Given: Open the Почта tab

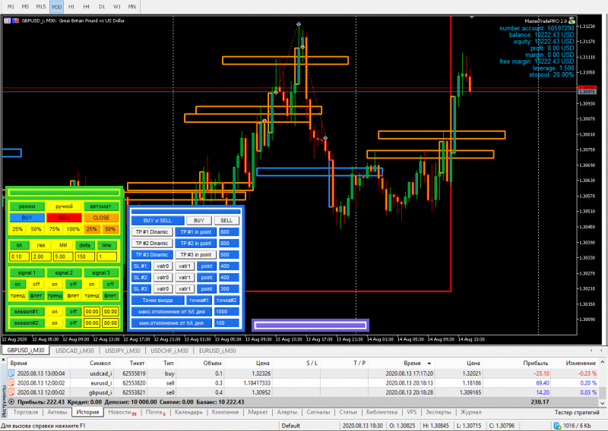Looking at the screenshot, I should (x=156, y=412).
